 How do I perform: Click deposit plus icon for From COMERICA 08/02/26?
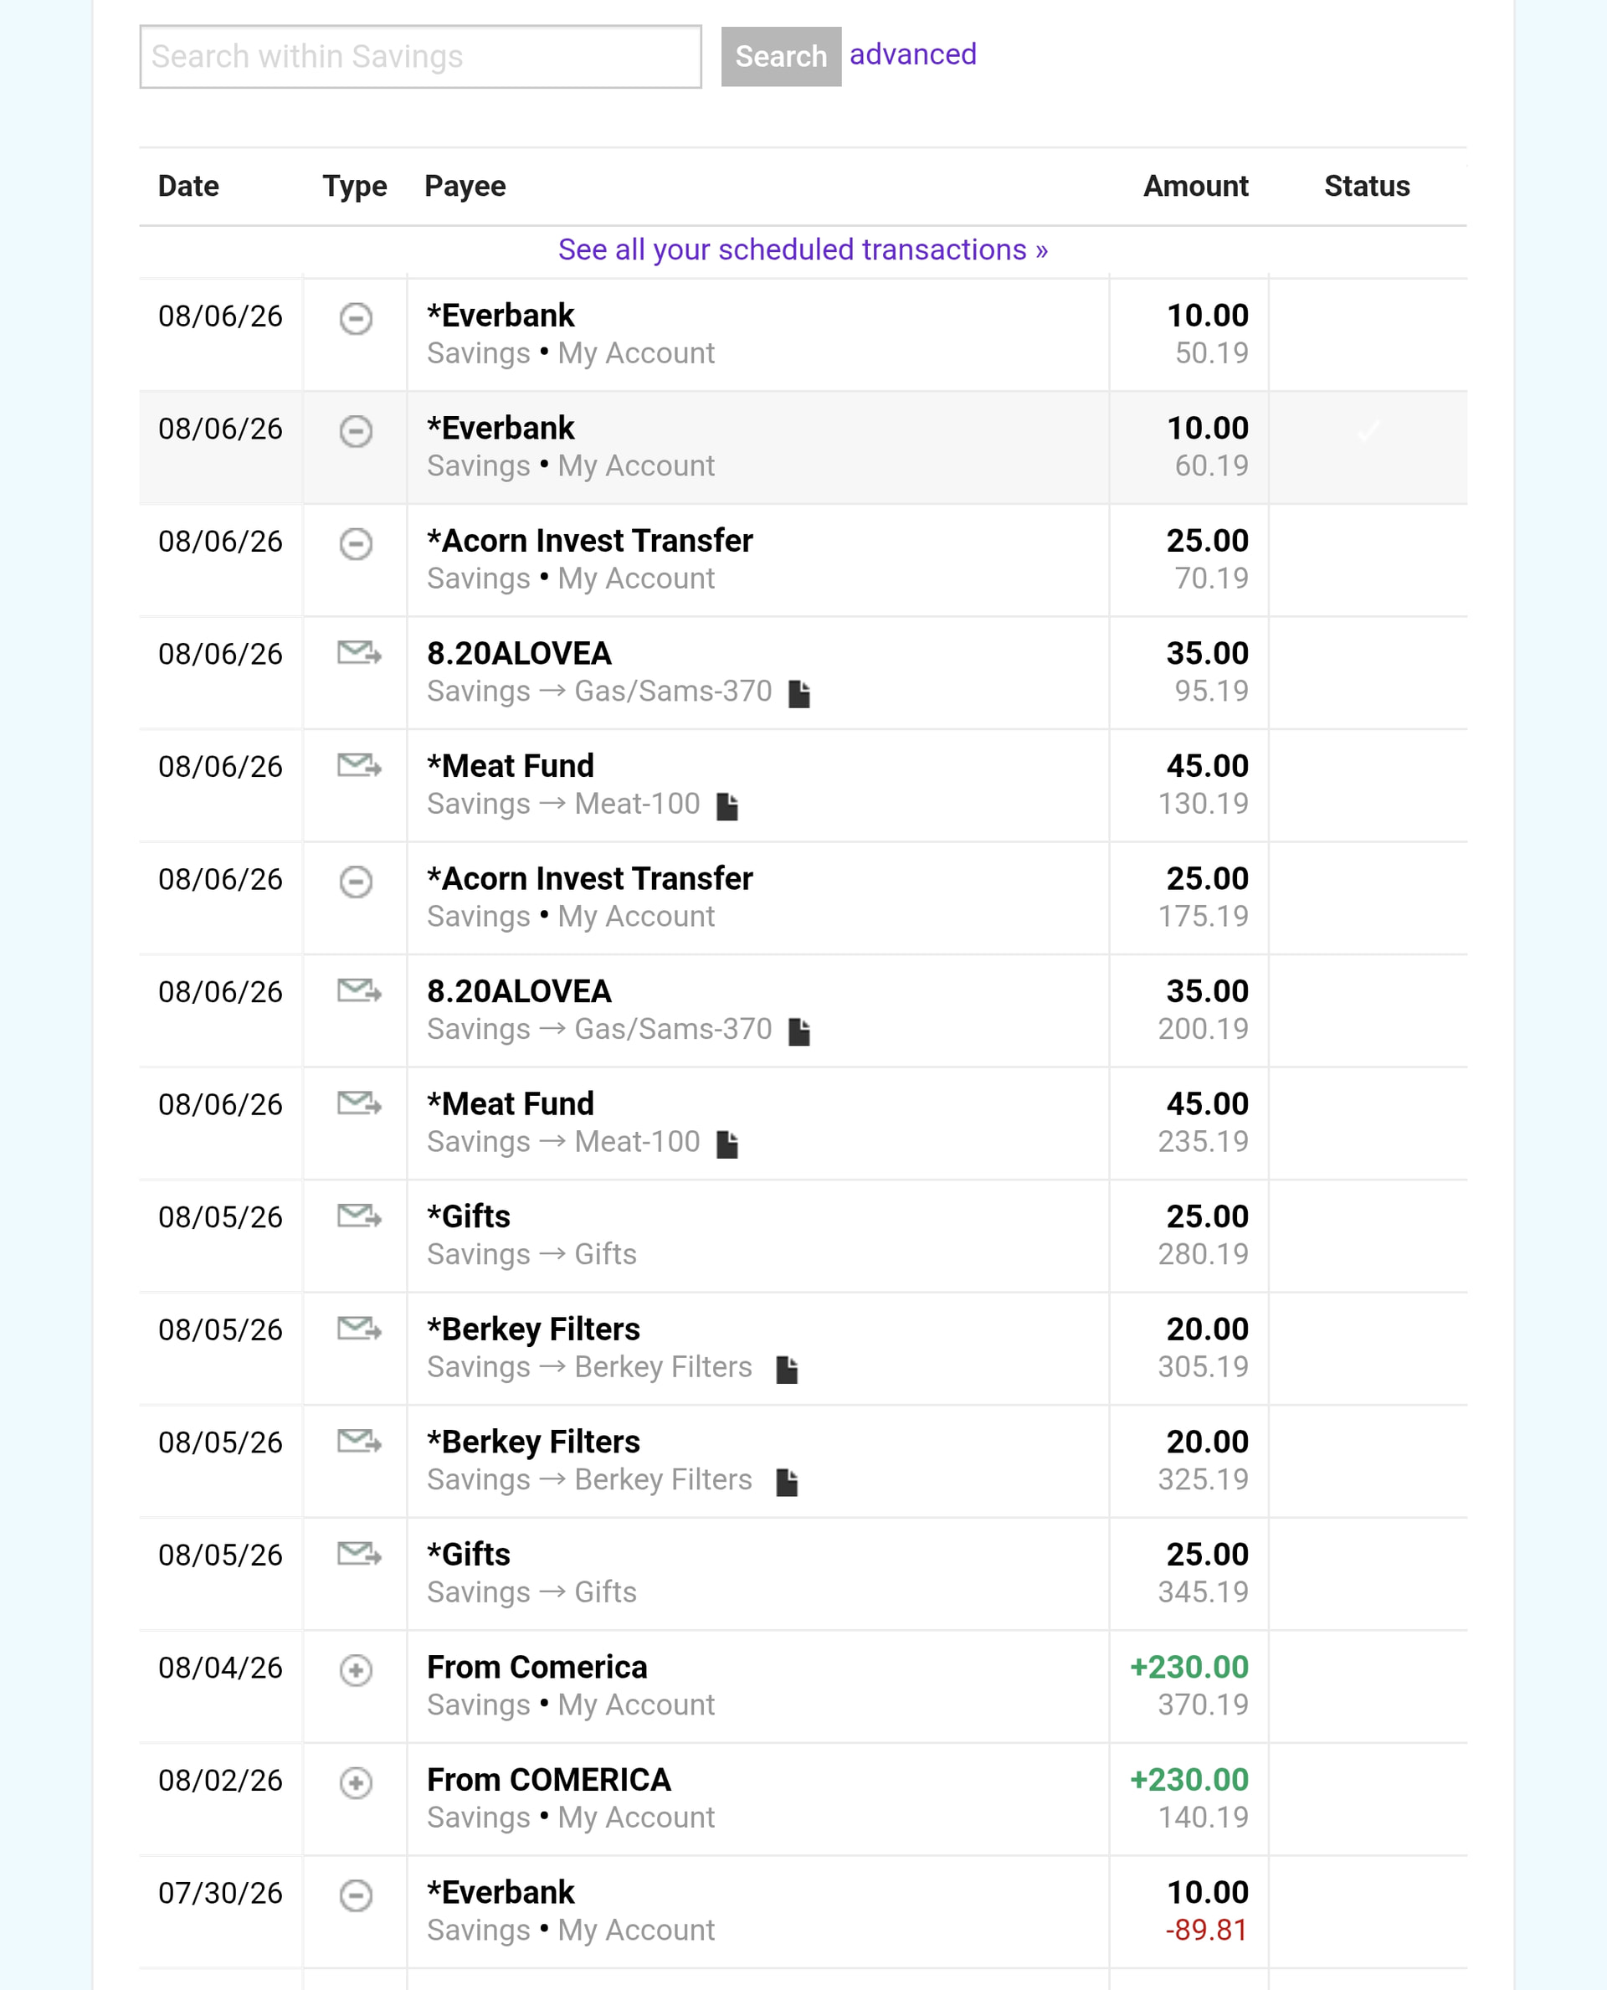[x=356, y=1782]
